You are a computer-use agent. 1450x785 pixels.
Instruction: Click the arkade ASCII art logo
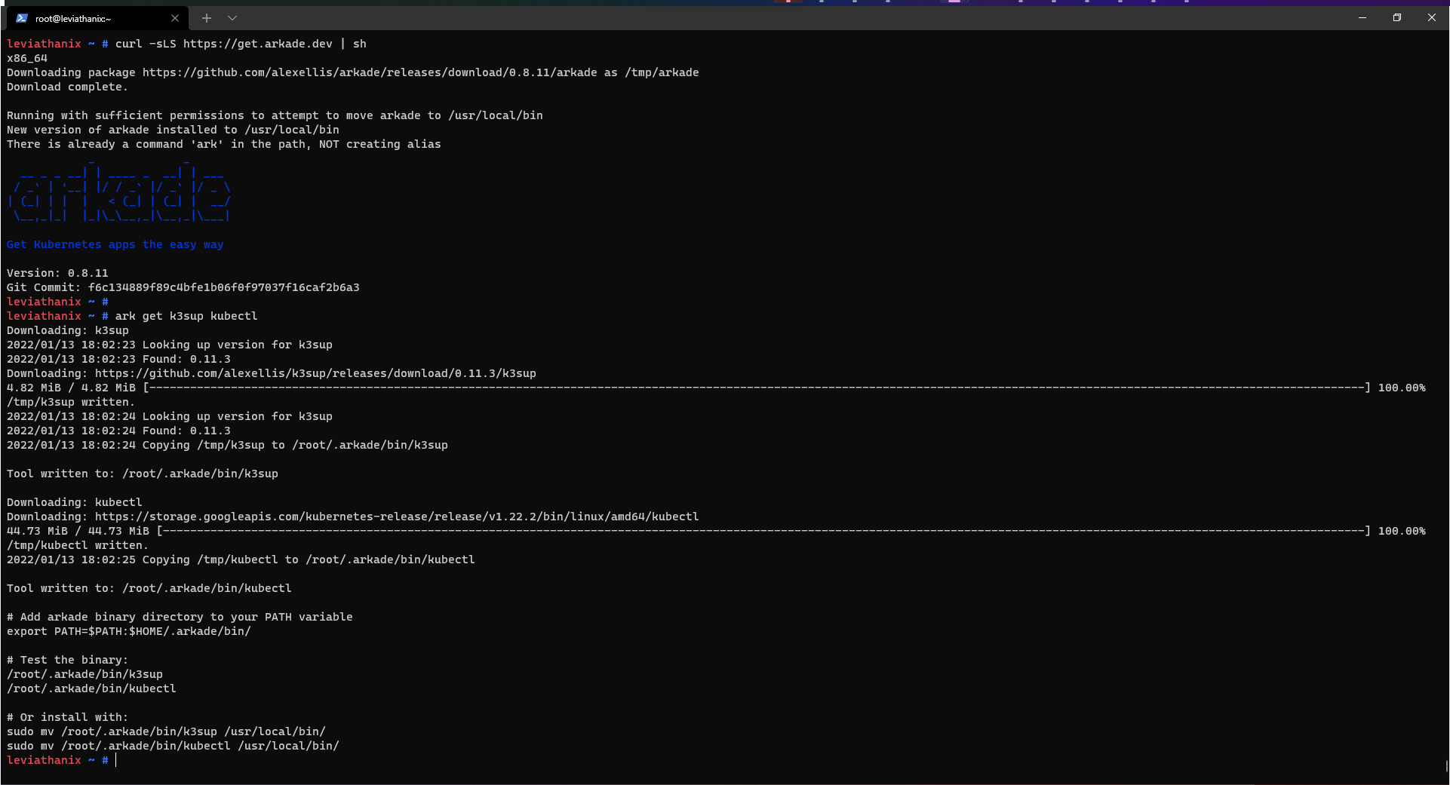pyautogui.click(x=119, y=192)
